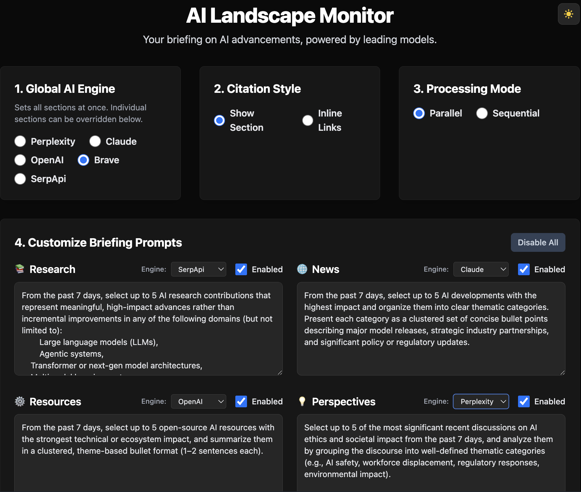Toggle the light theme sun icon

568,14
